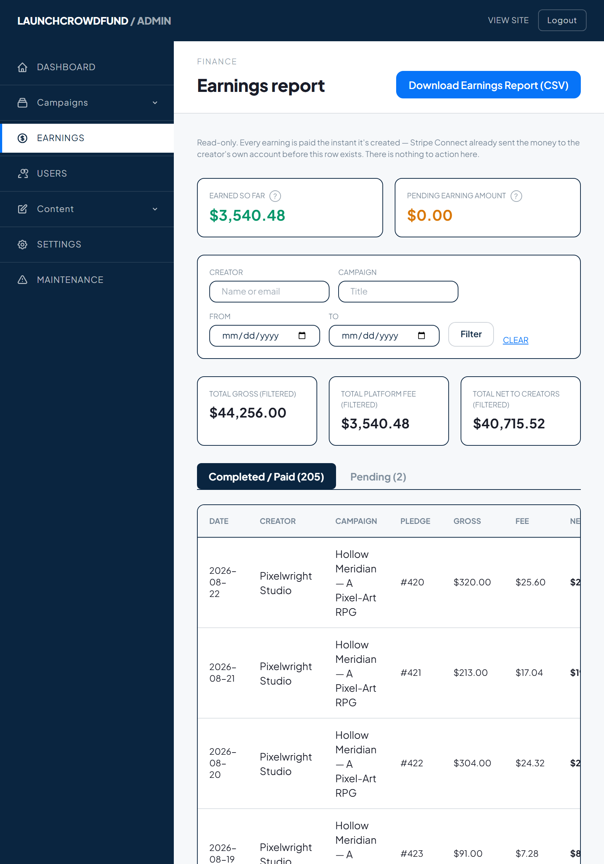Click fee value $17.04
Screen dimensions: 604x864
tap(529, 673)
